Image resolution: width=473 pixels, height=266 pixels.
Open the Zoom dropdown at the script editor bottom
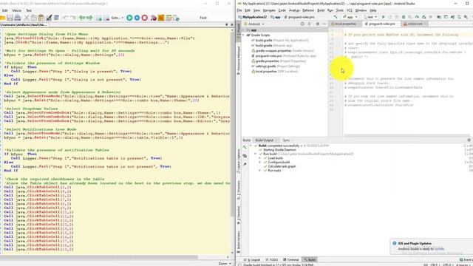tap(225, 264)
